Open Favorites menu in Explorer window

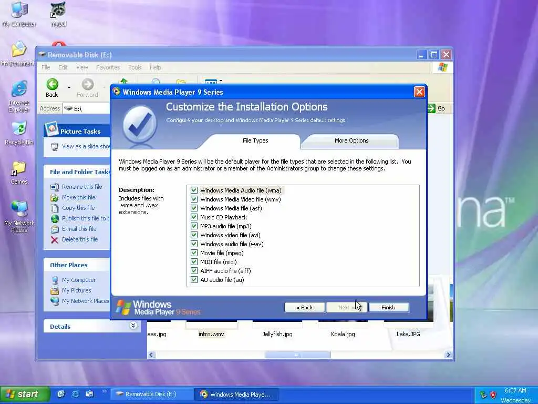point(108,67)
